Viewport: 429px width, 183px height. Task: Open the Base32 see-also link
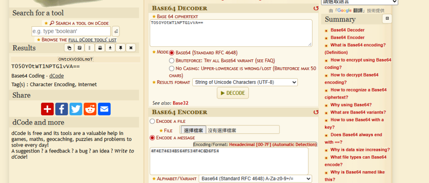pos(181,103)
